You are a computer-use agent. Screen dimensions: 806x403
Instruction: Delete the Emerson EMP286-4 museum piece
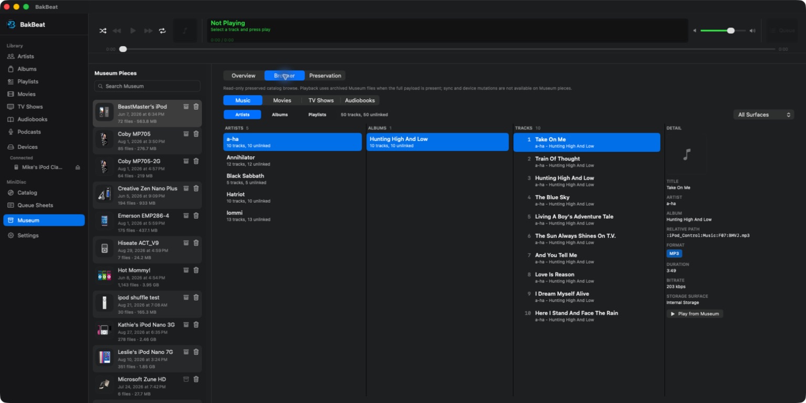(196, 216)
